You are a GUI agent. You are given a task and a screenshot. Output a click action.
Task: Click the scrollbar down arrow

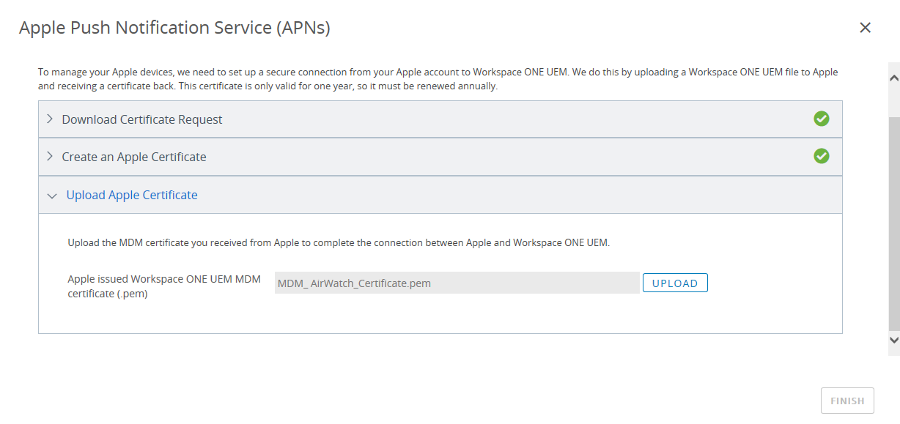[893, 340]
